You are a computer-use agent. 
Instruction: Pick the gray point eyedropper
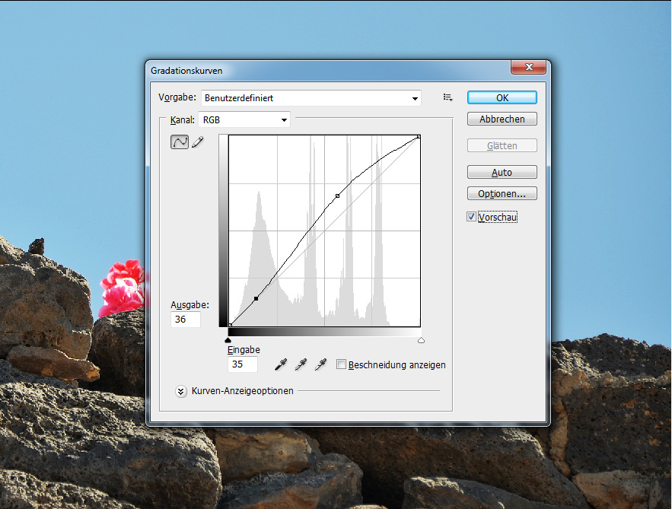(x=301, y=364)
